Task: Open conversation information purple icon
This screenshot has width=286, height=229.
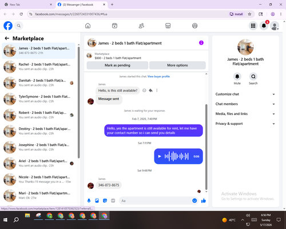Action: (201, 43)
